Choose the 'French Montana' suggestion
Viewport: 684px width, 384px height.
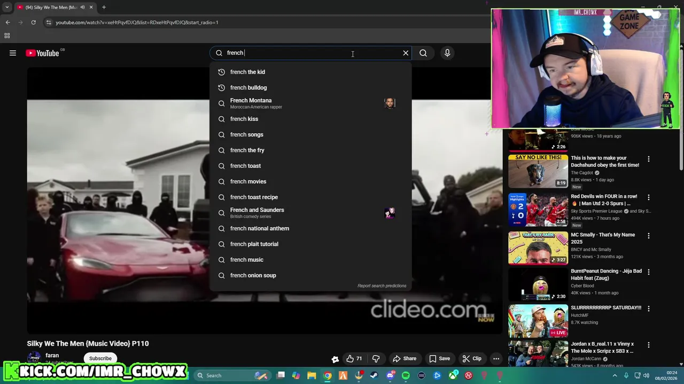(x=311, y=103)
